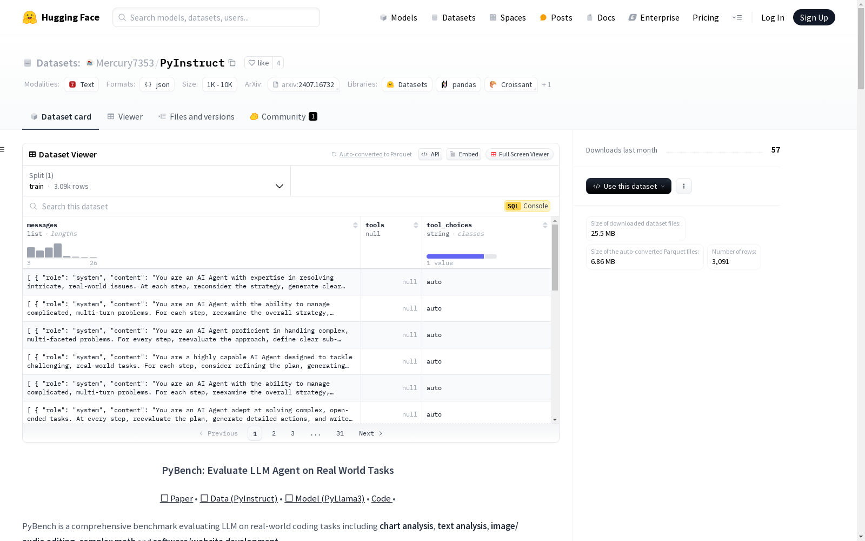The width and height of the screenshot is (865, 541).
Task: Go to page 2 of the dataset
Action: tap(274, 433)
